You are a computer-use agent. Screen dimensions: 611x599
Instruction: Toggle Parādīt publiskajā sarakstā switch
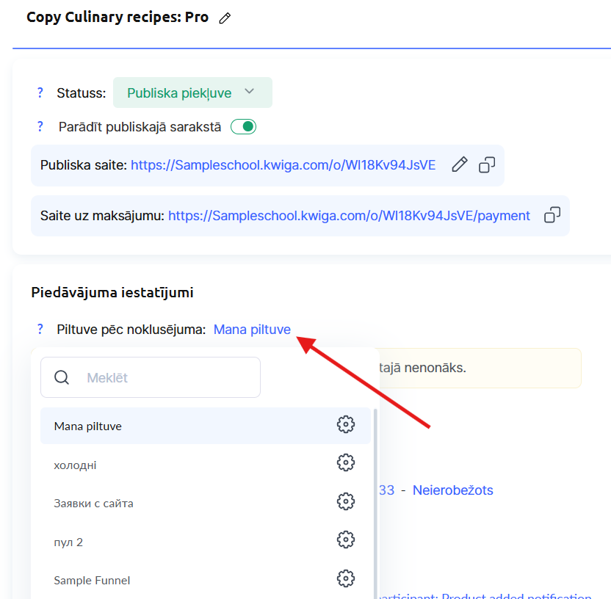243,127
